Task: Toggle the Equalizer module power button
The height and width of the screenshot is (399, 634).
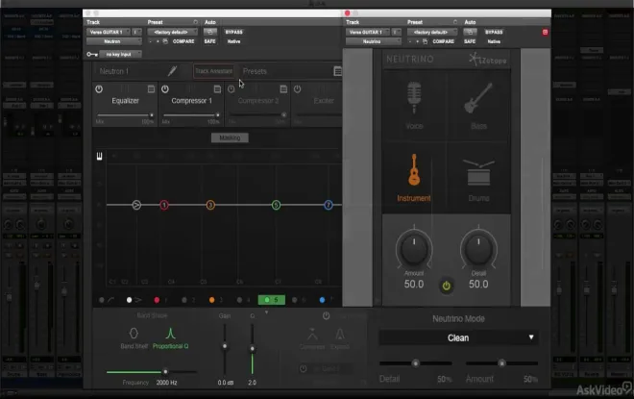Action: pos(99,89)
